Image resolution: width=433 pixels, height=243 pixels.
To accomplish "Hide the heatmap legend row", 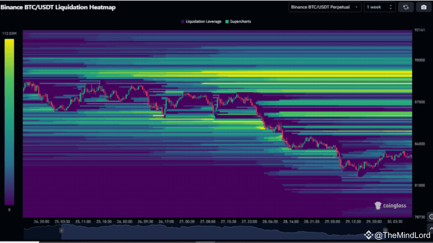I will [x=216, y=21].
